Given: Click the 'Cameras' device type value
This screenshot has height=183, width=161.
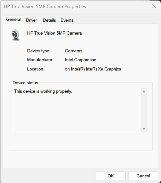Looking at the screenshot, I should (x=74, y=51).
